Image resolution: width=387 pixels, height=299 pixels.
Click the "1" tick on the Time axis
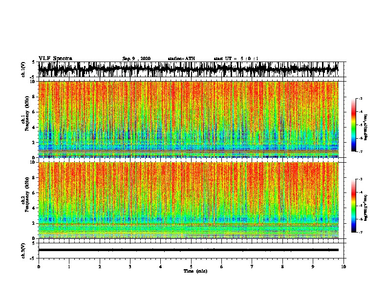tap(69, 267)
